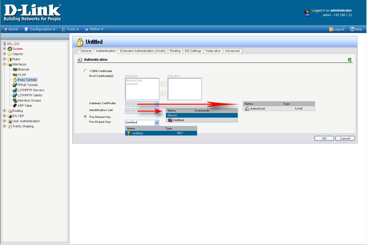This screenshot has height=245, width=367.
Task: Click the >> add certificate button
Action: coord(163,84)
